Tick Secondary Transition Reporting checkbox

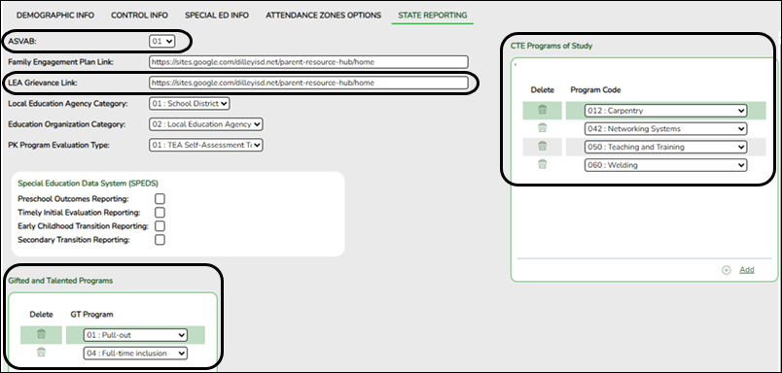click(160, 240)
